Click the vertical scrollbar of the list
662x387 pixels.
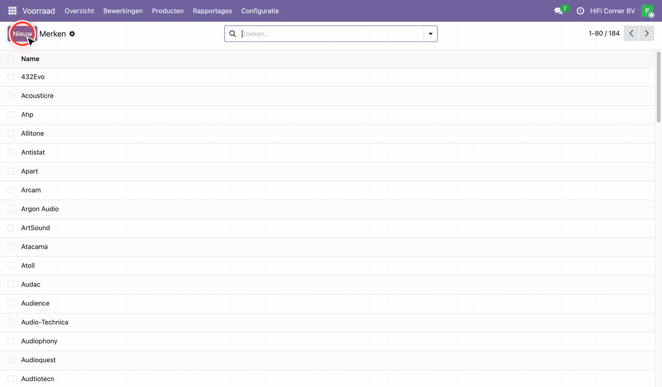pyautogui.click(x=659, y=87)
